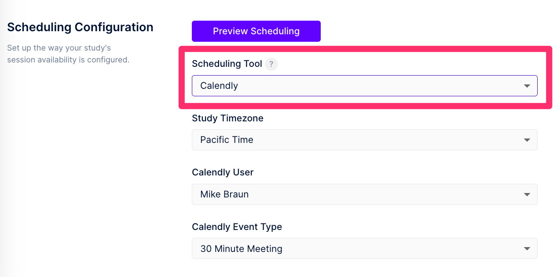
Task: Click the Preview Scheduling button
Action: click(x=256, y=31)
